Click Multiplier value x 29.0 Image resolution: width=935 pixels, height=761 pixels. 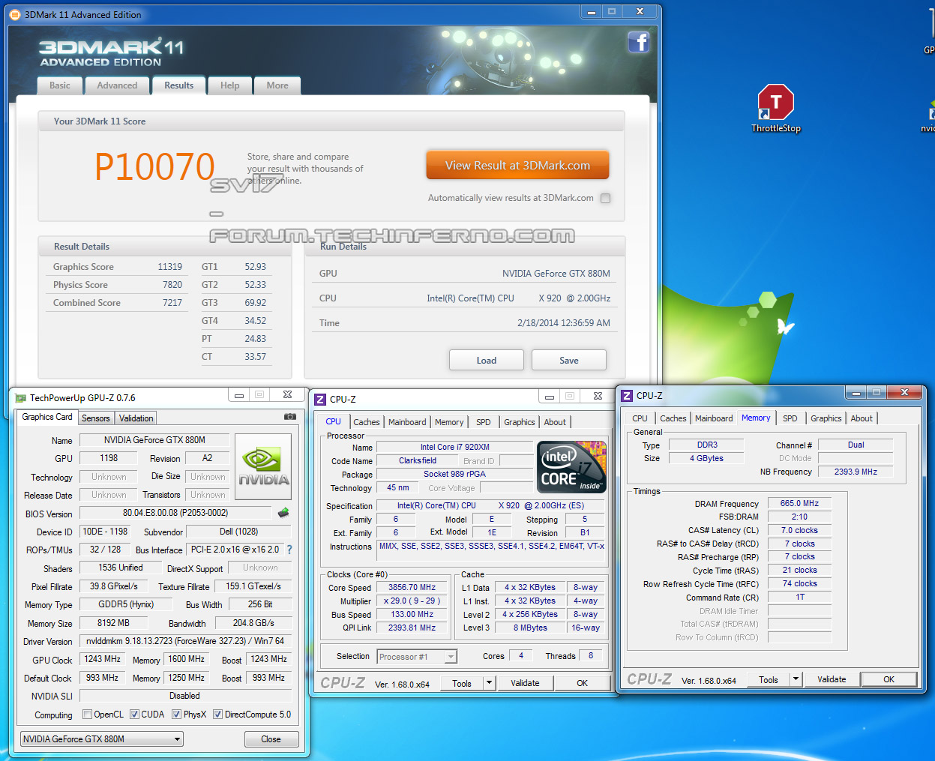click(412, 601)
